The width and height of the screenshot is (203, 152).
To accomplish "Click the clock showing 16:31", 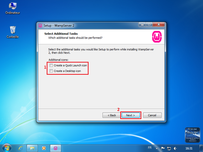I will click(x=189, y=148).
